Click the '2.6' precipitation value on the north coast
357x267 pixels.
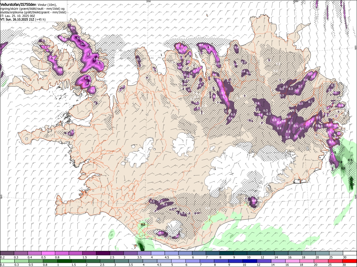[x=208, y=48]
